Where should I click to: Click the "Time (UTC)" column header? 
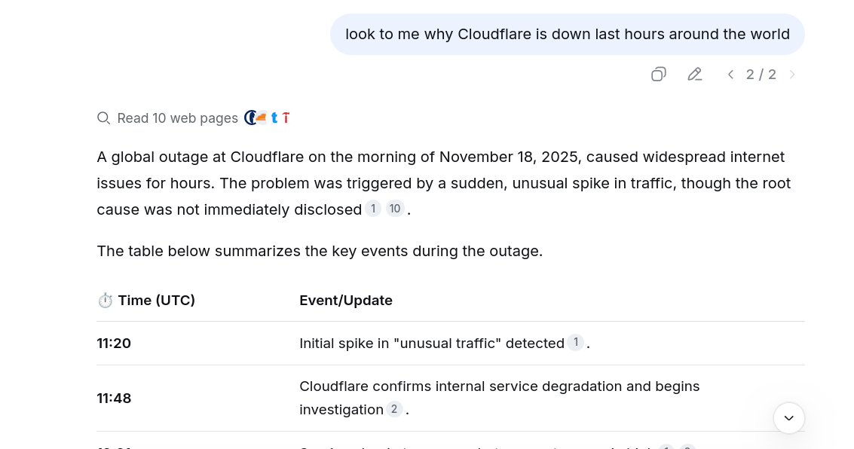[x=156, y=301]
